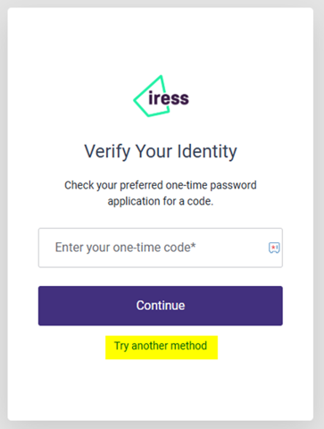Image resolution: width=324 pixels, height=429 pixels.
Task: Submit the code with the purple Continue button
Action: 161,306
